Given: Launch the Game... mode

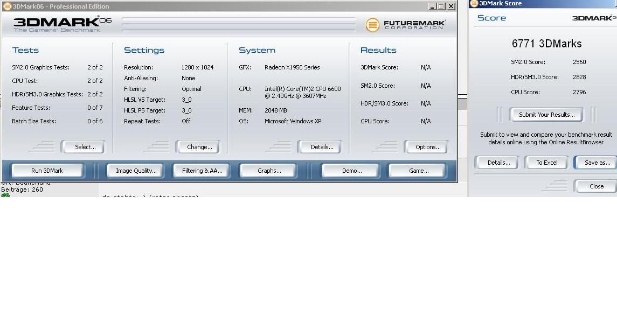Looking at the screenshot, I should [418, 171].
